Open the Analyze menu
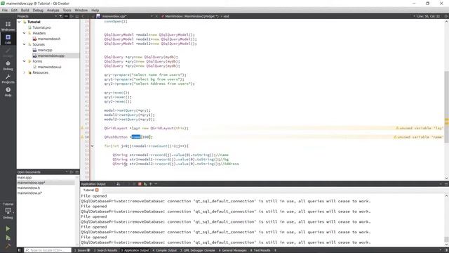 click(x=53, y=10)
